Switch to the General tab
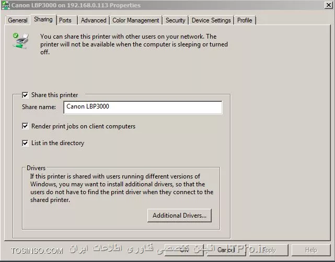Image resolution: width=335 pixels, height=262 pixels. click(x=18, y=20)
